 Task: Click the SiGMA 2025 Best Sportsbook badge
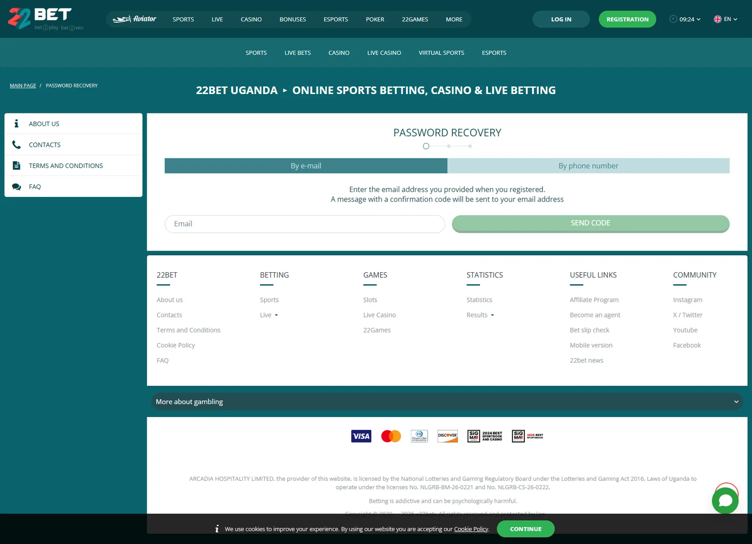point(528,436)
